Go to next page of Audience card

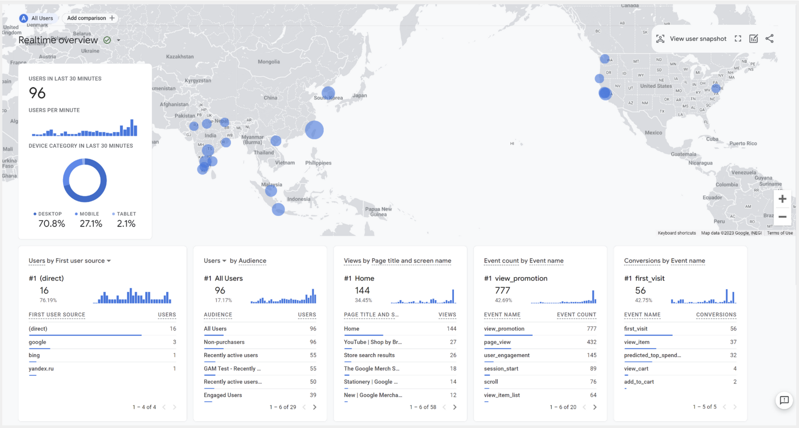tap(315, 407)
